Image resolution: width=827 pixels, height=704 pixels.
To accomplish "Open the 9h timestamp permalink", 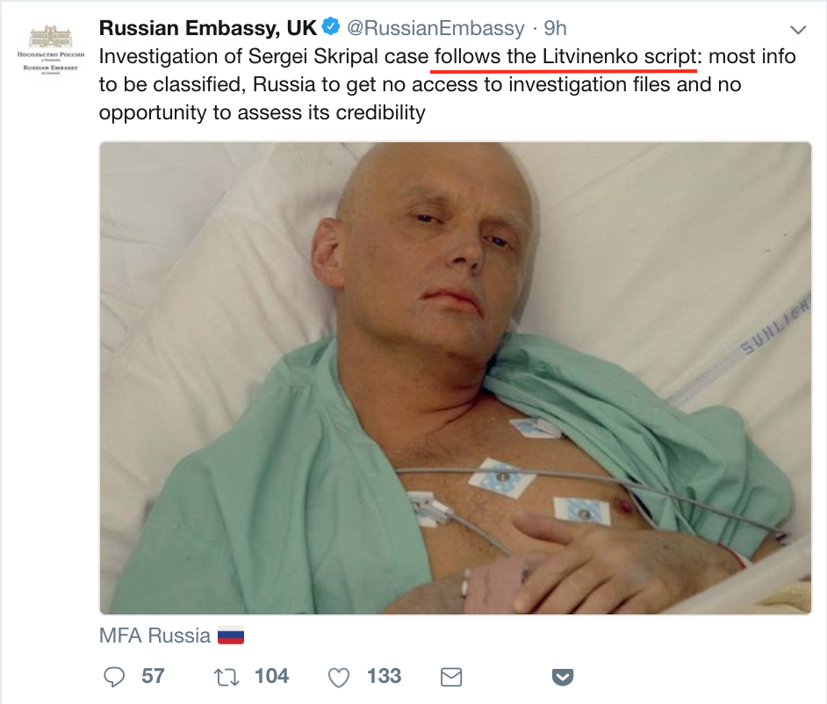I will [x=556, y=28].
